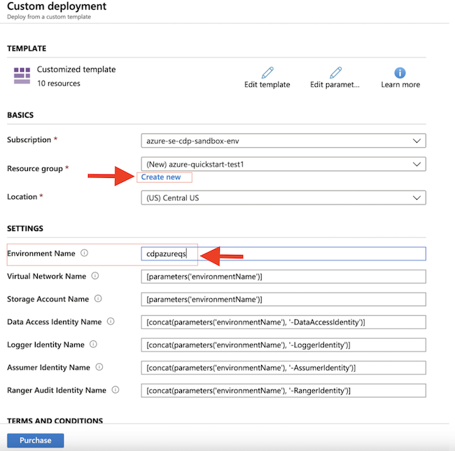Click into the Virtual Network Name field
Image resolution: width=455 pixels, height=451 pixels.
click(x=283, y=277)
